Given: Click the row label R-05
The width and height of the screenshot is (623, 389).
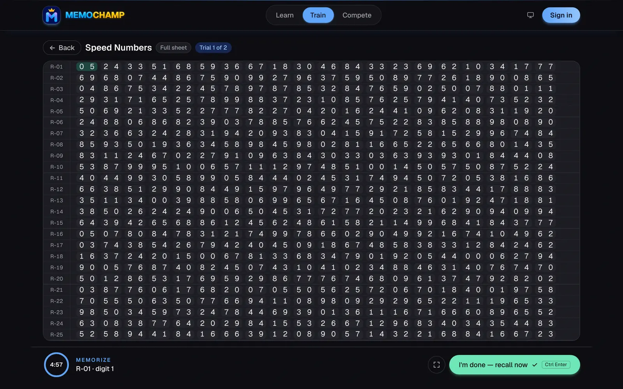Looking at the screenshot, I should click(x=56, y=111).
